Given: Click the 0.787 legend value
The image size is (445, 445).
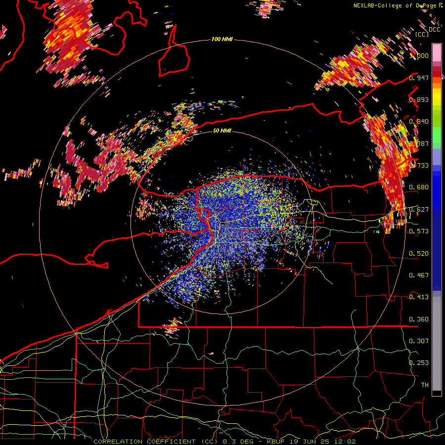Looking at the screenshot, I should click(x=419, y=143).
